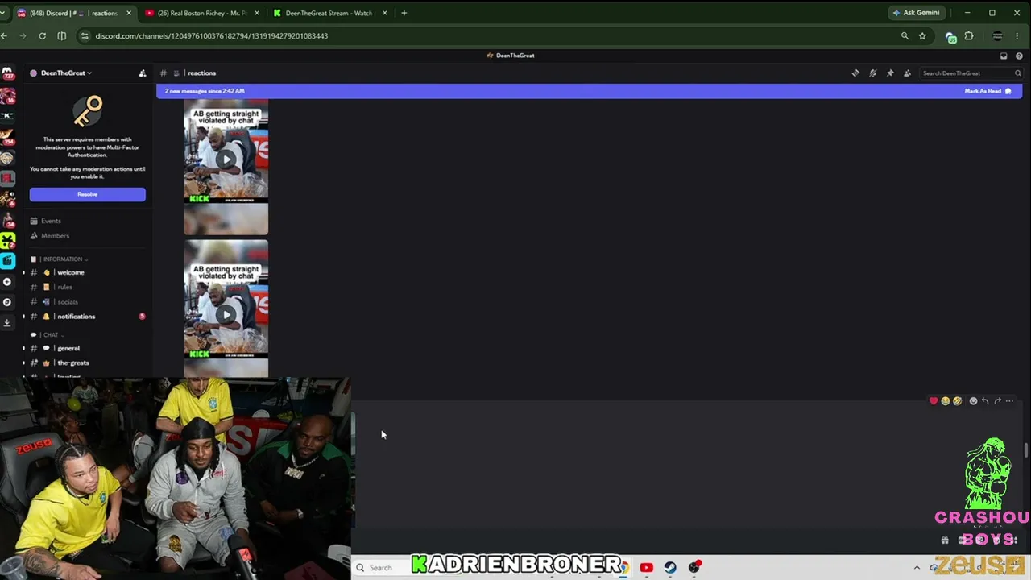Open the green X server icon
This screenshot has height=580, width=1031.
click(7, 240)
